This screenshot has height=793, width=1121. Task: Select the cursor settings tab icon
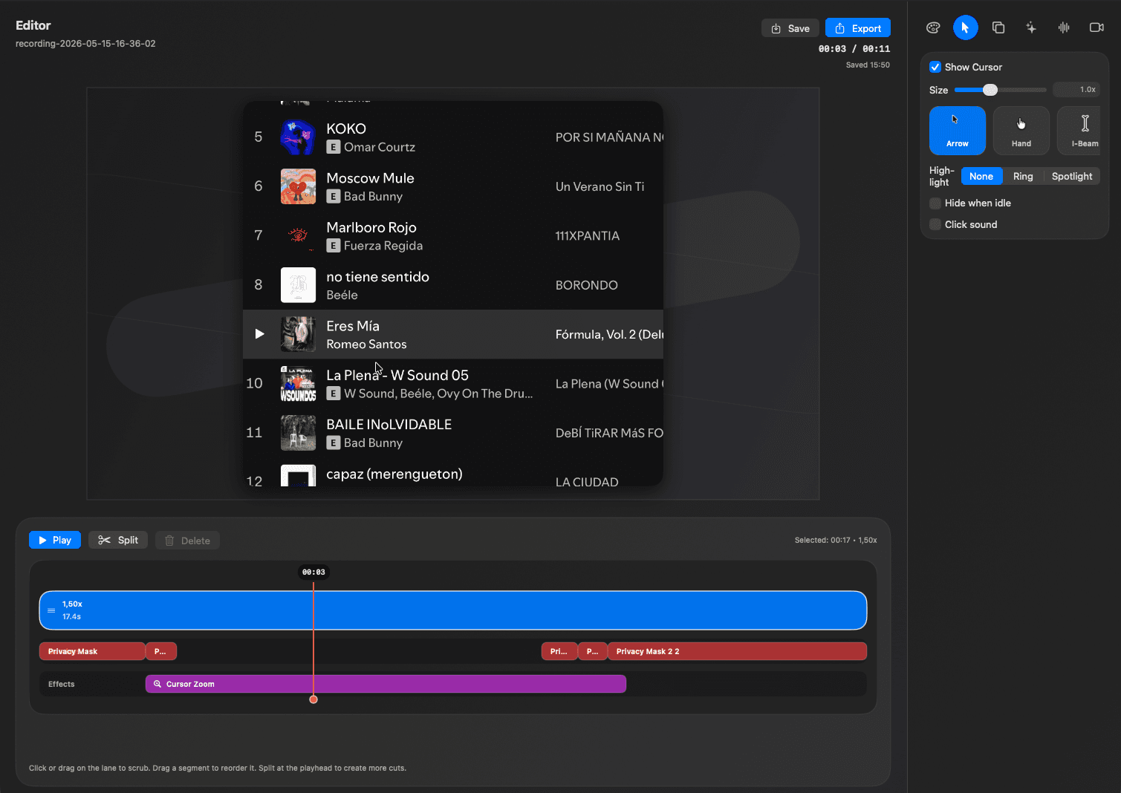(x=965, y=27)
